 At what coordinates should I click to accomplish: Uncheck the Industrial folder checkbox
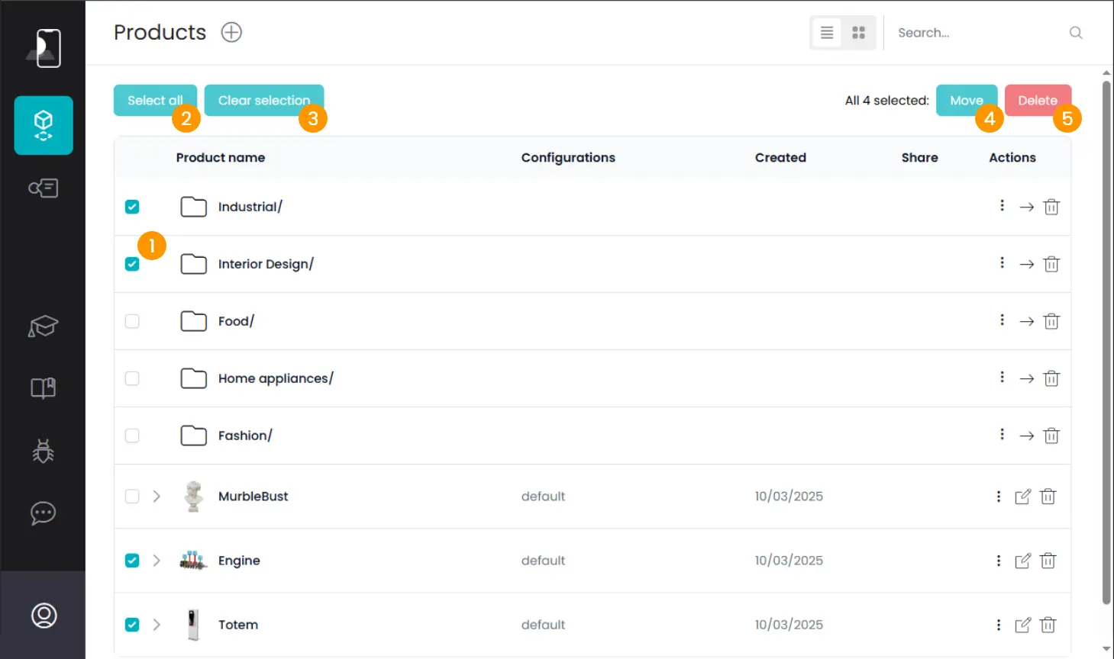point(132,207)
